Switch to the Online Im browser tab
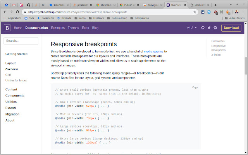This screenshot has height=155, width=248. (200, 5)
